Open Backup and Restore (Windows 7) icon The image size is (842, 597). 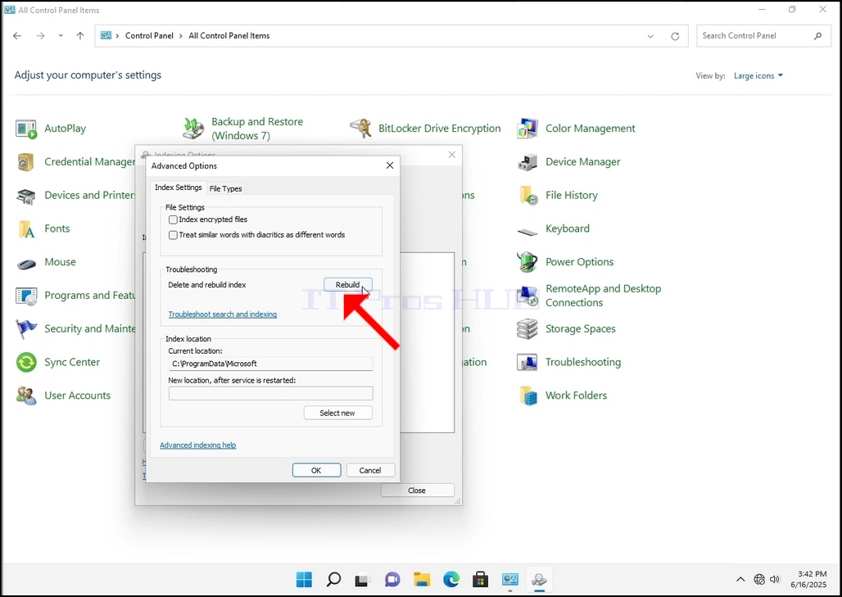[192, 129]
